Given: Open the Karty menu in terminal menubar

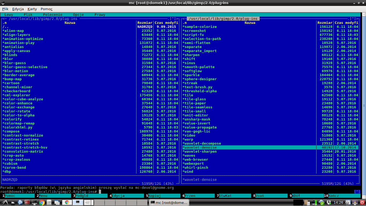Looking at the screenshot, I should pos(32,9).
